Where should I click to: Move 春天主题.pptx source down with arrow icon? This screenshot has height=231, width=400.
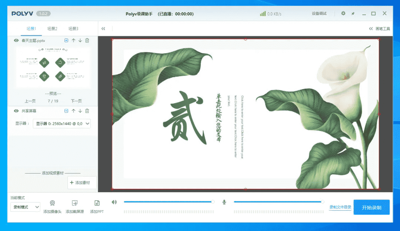[x=80, y=40]
